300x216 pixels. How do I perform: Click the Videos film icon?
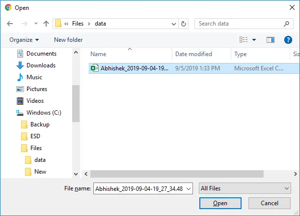(x=20, y=101)
